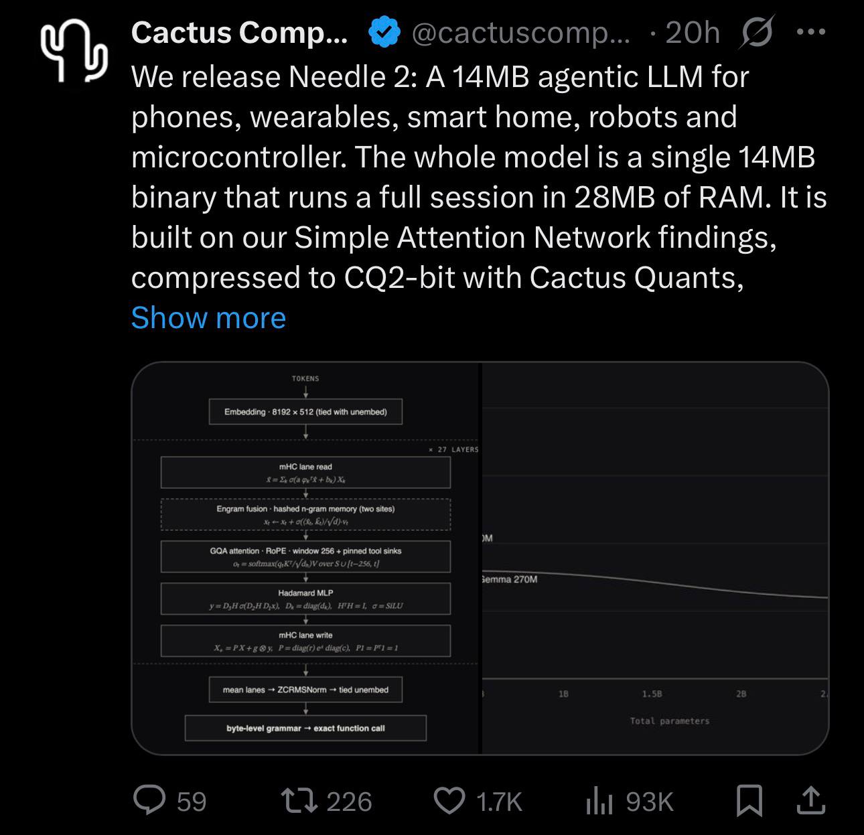864x835 pixels.
Task: Tap the Grok explain-post icon
Action: tap(757, 31)
